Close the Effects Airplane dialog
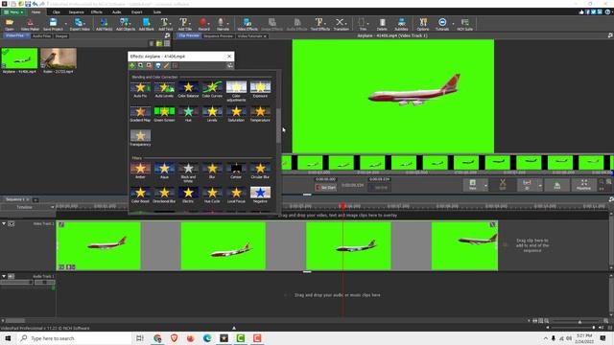The width and height of the screenshot is (614, 345). (x=229, y=57)
